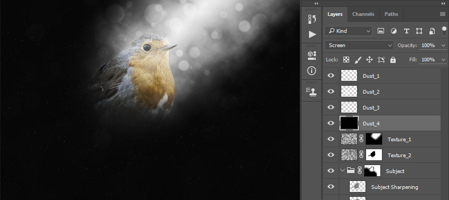Hide the Dust_1 layer
The height and width of the screenshot is (200, 449).
point(331,76)
